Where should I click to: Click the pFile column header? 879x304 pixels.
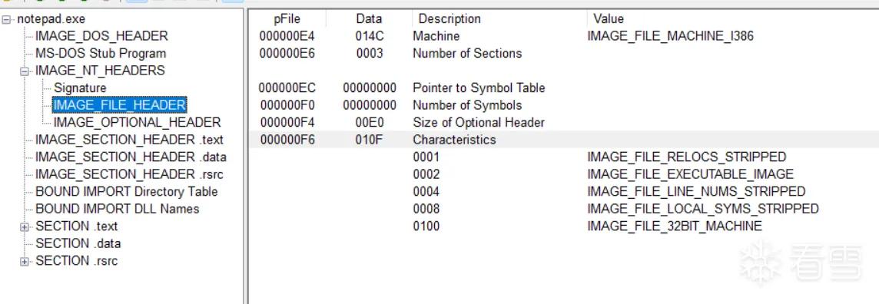(287, 18)
